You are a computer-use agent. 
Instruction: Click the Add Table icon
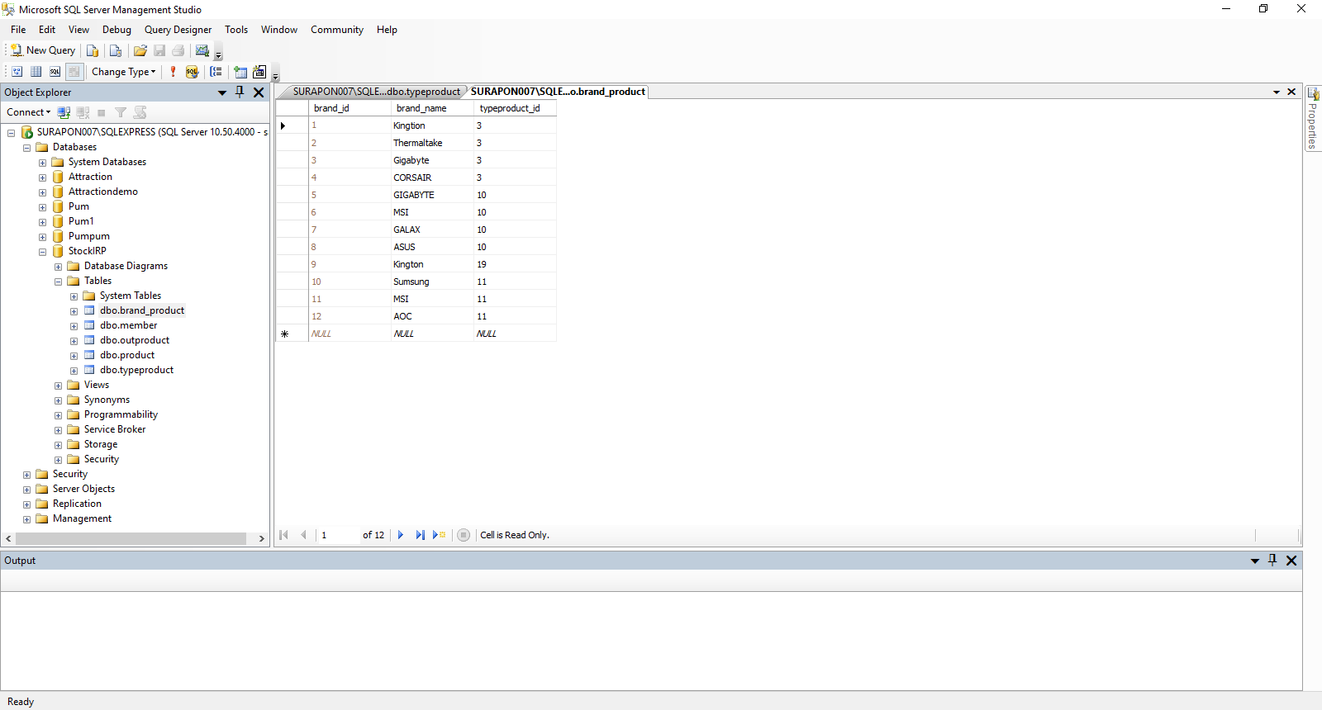[240, 72]
